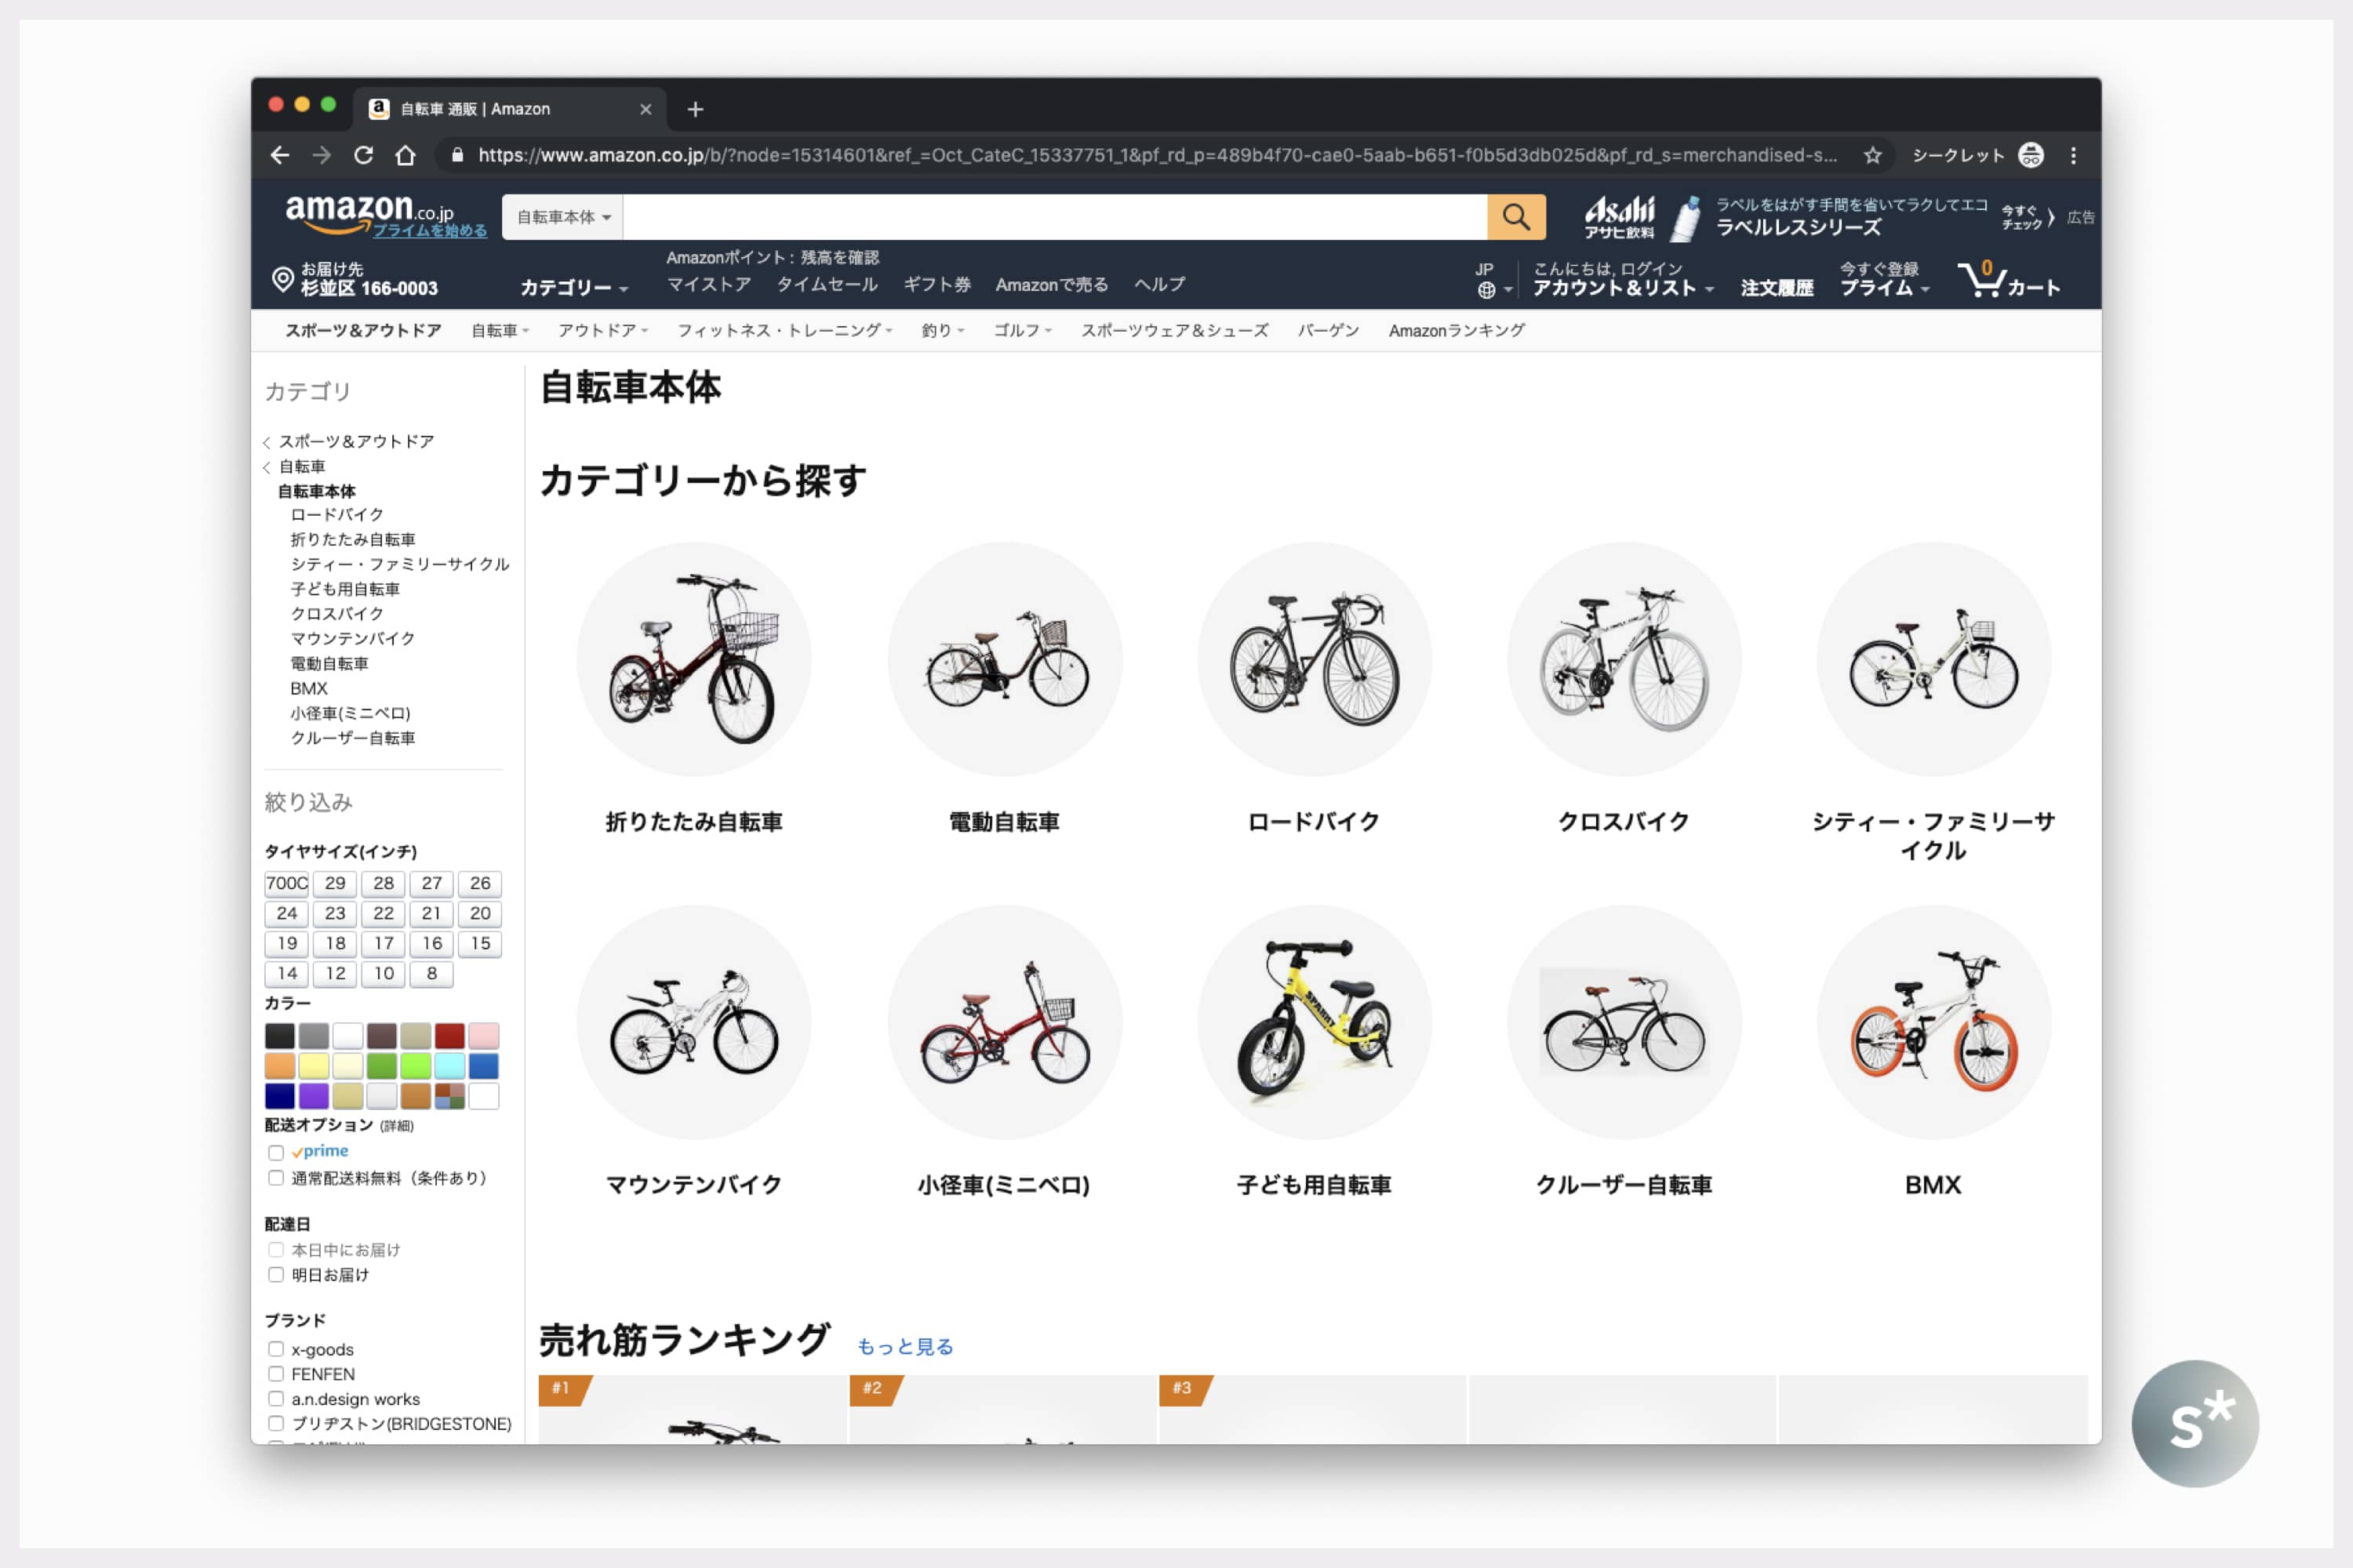Open Chrome three-dot menu
The width and height of the screenshot is (2353, 1568).
(x=2073, y=155)
